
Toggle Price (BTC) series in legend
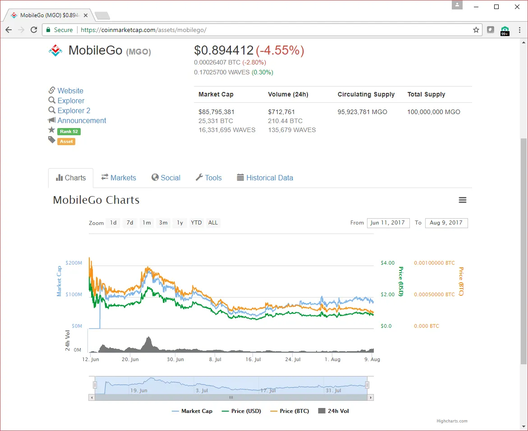click(x=290, y=411)
